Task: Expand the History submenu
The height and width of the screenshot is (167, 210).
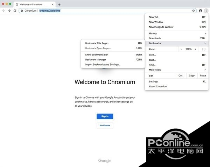Action: (177, 33)
